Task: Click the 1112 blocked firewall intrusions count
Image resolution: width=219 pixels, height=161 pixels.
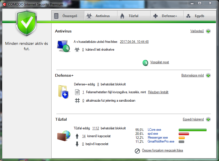Action: pyautogui.click(x=96, y=128)
